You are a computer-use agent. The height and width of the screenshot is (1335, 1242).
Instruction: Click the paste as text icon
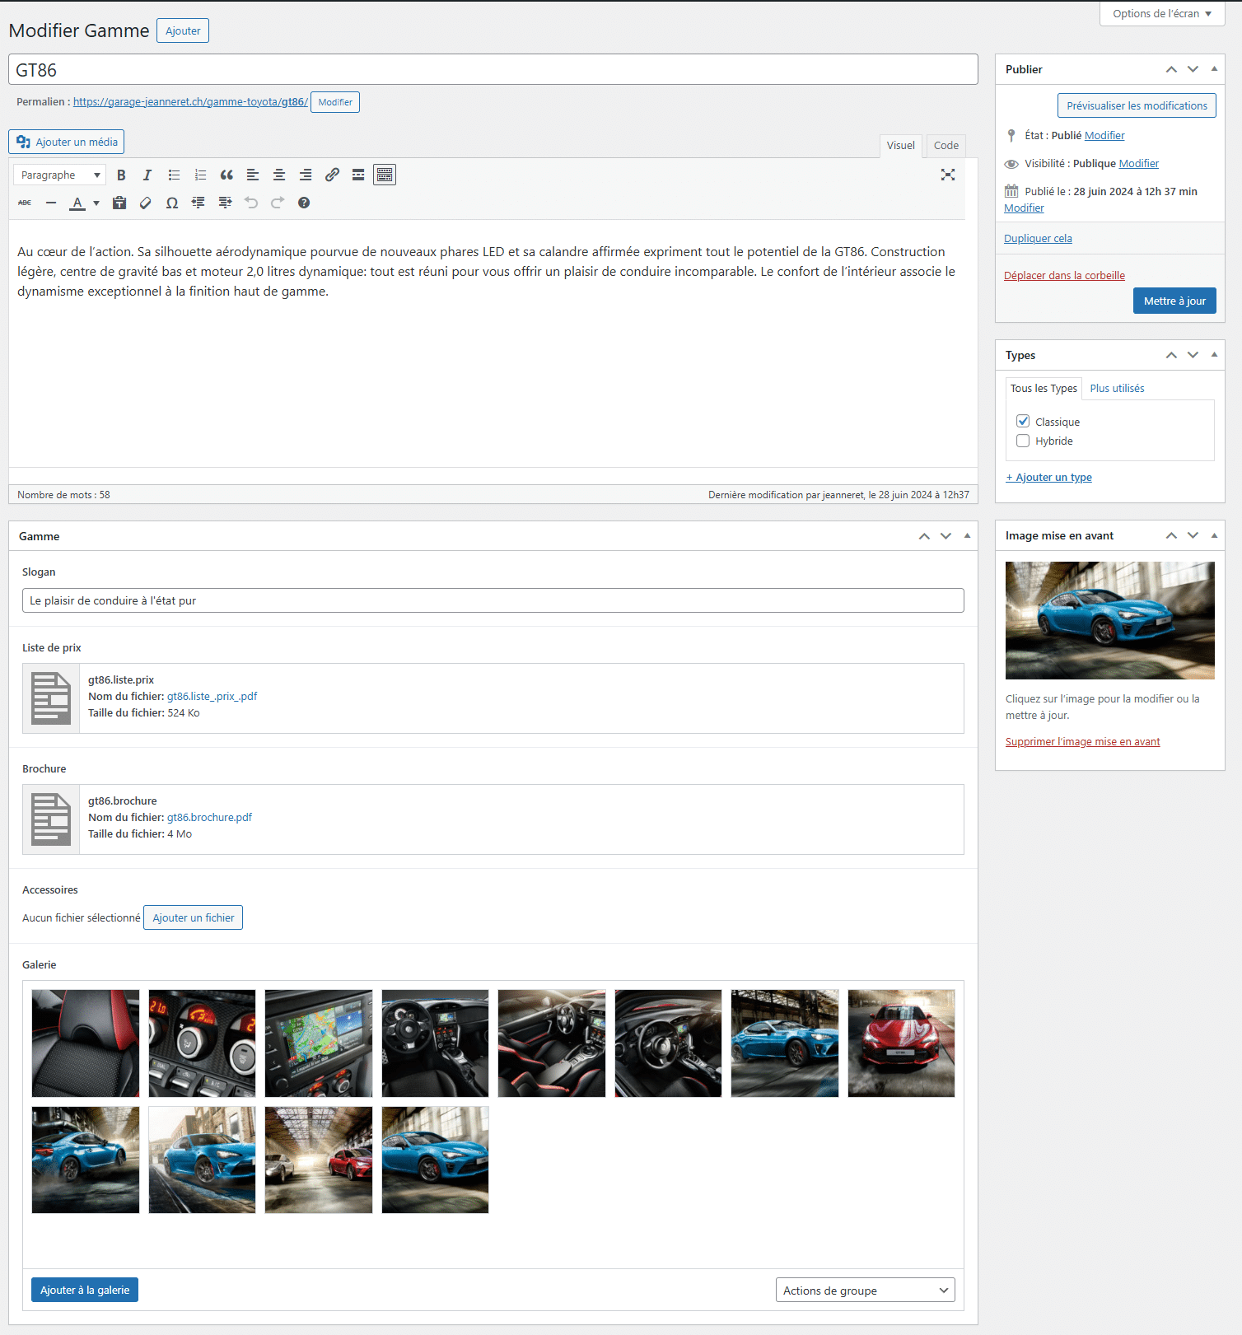[119, 203]
